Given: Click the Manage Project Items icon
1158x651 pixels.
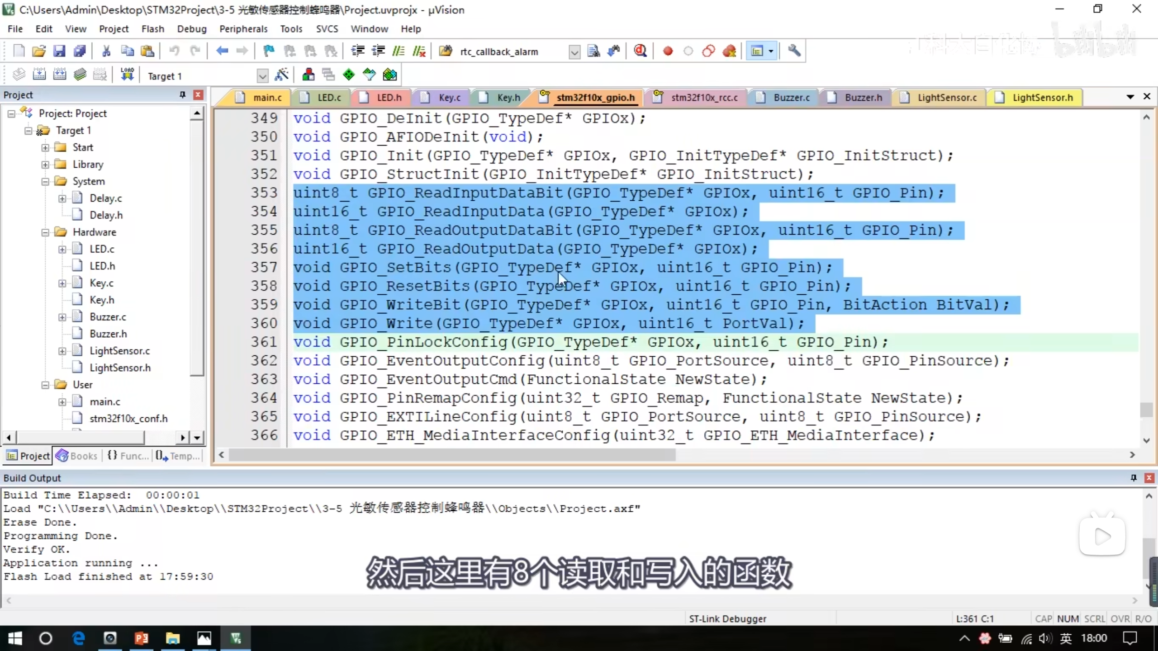Looking at the screenshot, I should pos(308,75).
